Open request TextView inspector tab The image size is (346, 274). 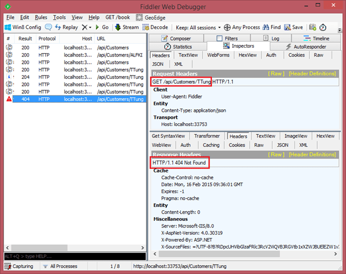(188, 55)
